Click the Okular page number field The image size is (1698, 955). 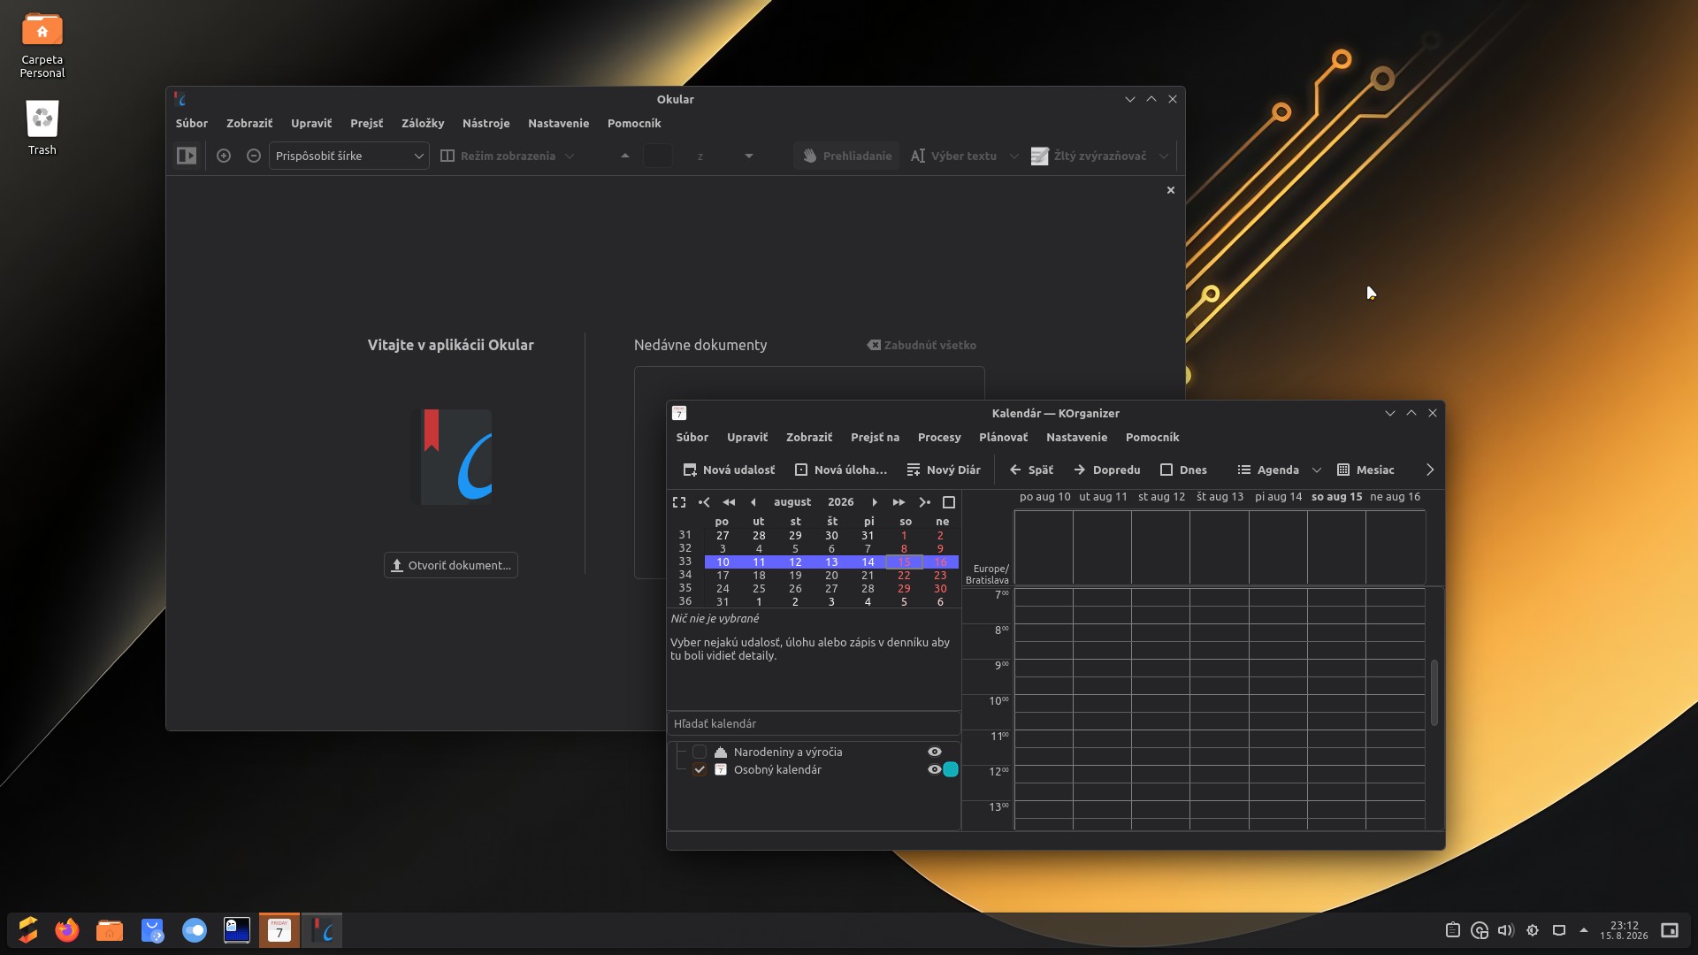coord(657,157)
